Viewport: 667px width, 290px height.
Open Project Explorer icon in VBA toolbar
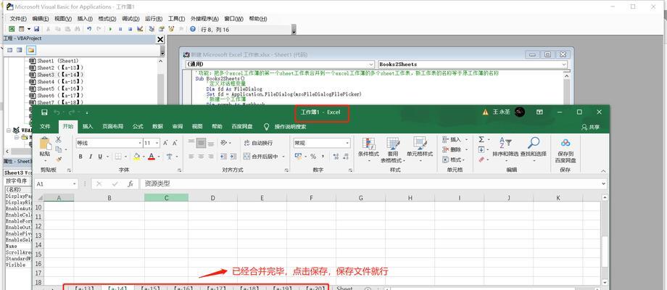tap(152, 29)
